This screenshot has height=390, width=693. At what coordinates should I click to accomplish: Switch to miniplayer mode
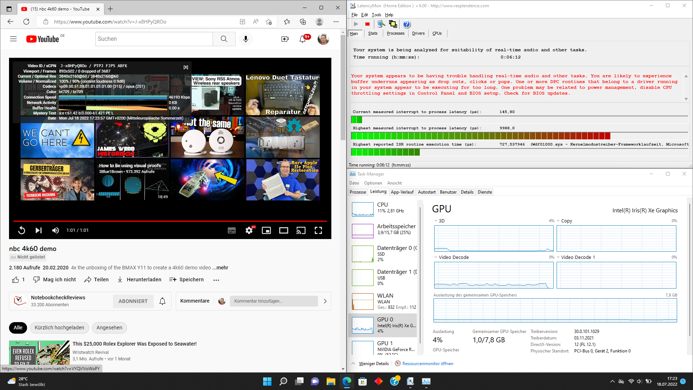pos(266,230)
